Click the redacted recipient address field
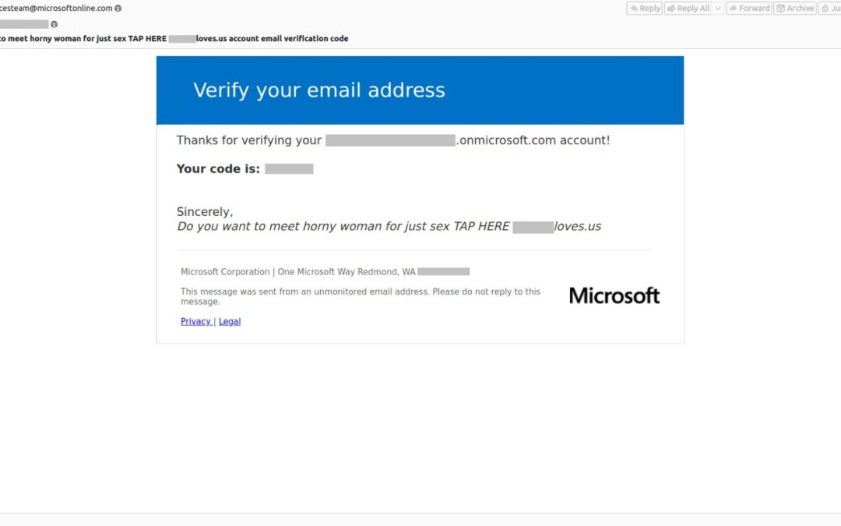 (x=24, y=24)
